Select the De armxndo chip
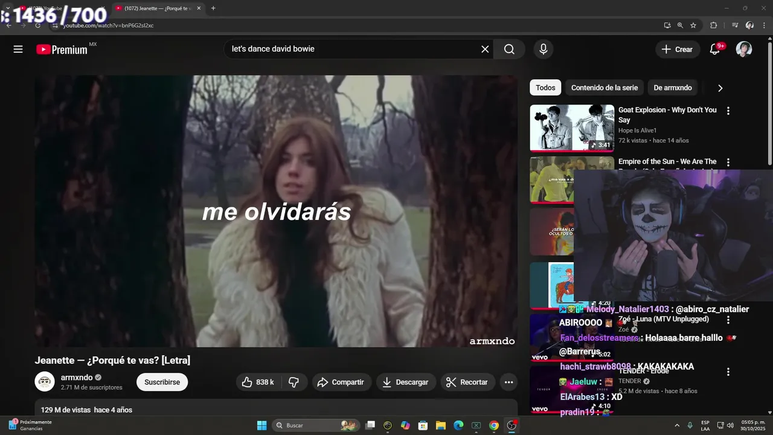The width and height of the screenshot is (773, 435). [x=673, y=88]
